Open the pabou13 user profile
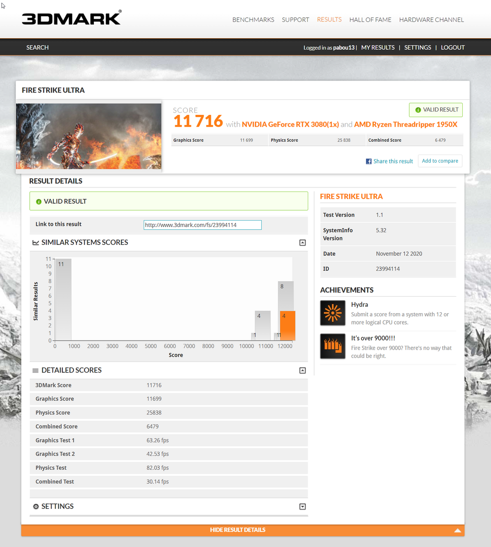491x547 pixels. pos(344,47)
